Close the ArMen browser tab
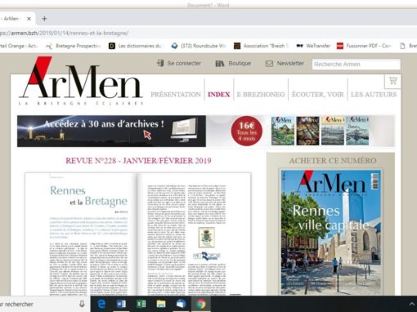 pos(29,19)
